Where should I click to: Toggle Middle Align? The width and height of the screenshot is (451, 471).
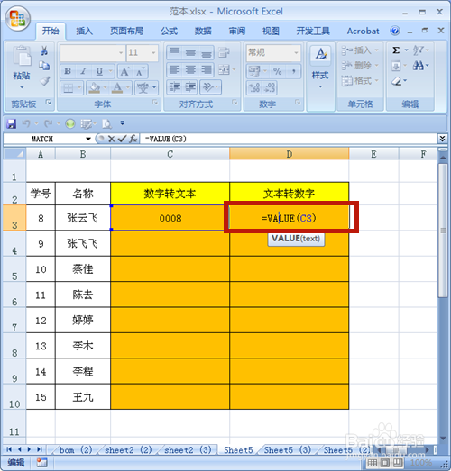(x=190, y=52)
